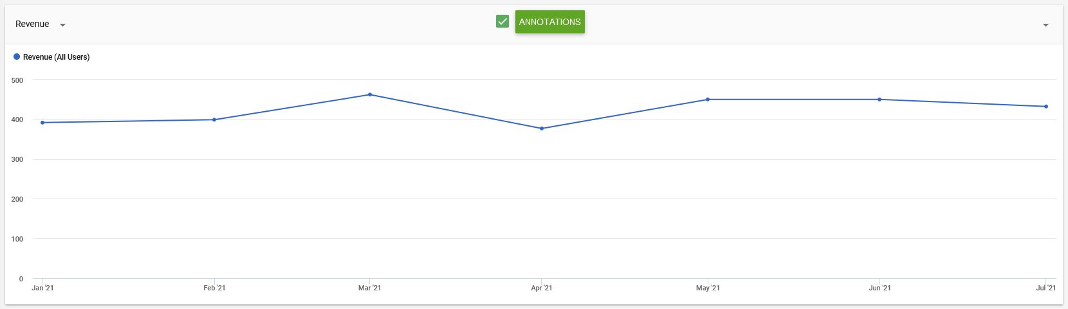This screenshot has height=309, width=1068.
Task: Select the Jun '21 data point
Action: point(879,100)
